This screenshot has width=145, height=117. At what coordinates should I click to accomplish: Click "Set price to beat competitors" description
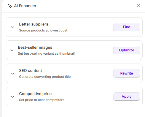[x=42, y=100]
